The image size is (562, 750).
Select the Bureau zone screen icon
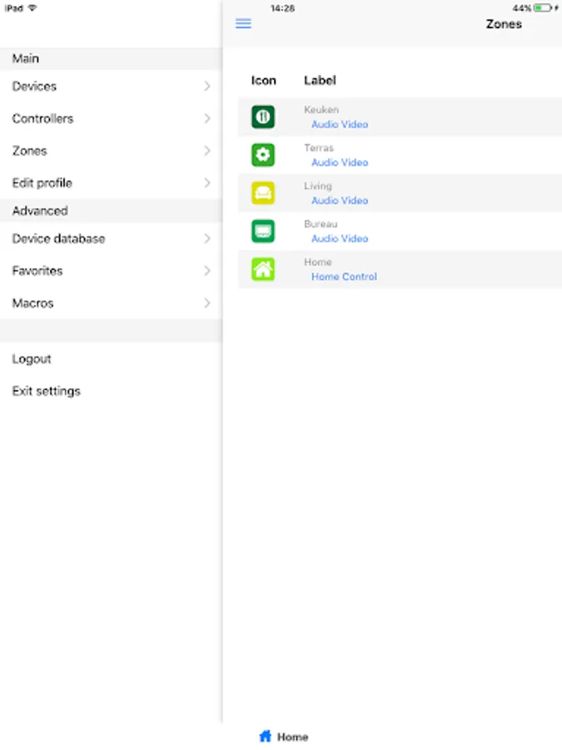click(263, 231)
